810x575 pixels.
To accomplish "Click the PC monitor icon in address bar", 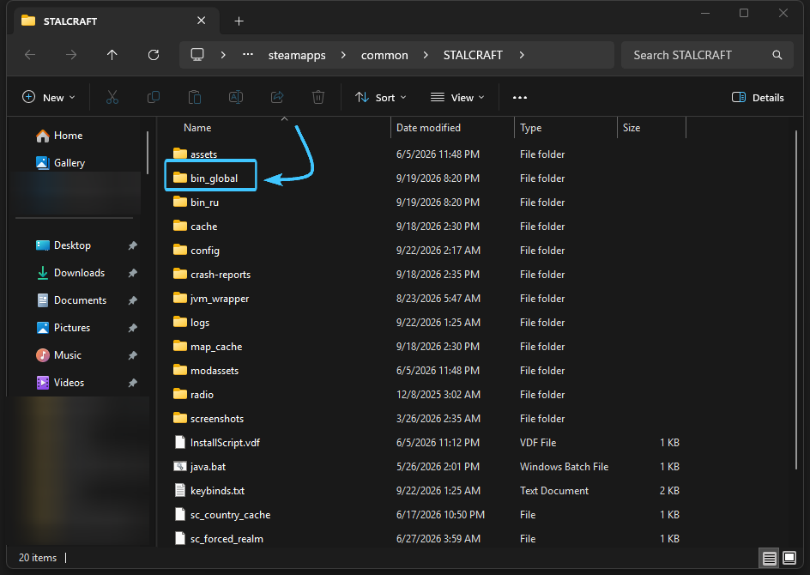I will (197, 55).
